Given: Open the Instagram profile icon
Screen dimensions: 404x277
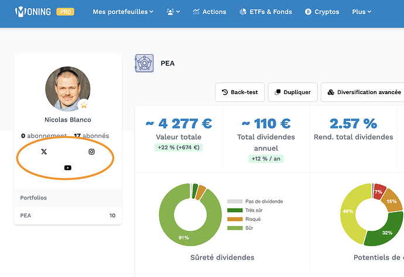Looking at the screenshot, I should pyautogui.click(x=91, y=152).
